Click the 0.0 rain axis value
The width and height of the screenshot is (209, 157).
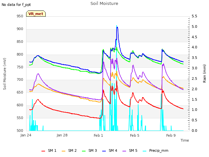coord(194,131)
